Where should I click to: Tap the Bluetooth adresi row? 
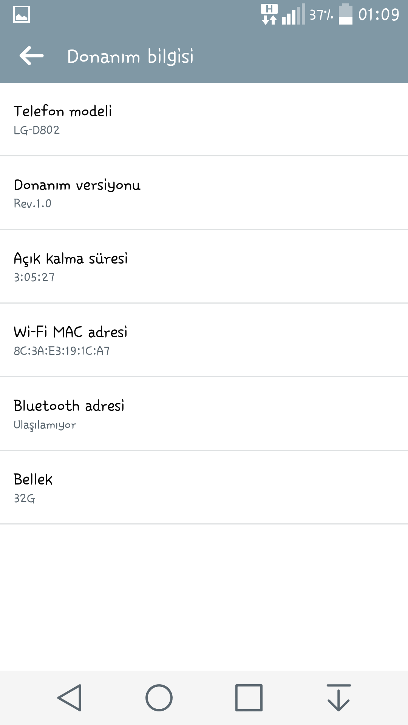[204, 413]
